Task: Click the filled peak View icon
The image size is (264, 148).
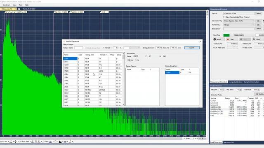Action: point(60,142)
